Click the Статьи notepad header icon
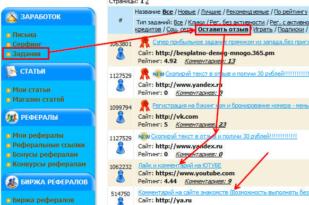This screenshot has height=205, width=309. 12,72
